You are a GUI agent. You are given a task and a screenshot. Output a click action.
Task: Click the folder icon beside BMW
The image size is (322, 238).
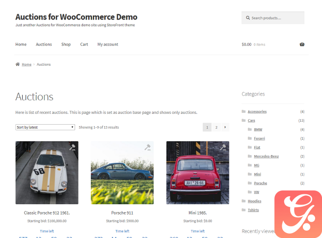tap(250, 130)
